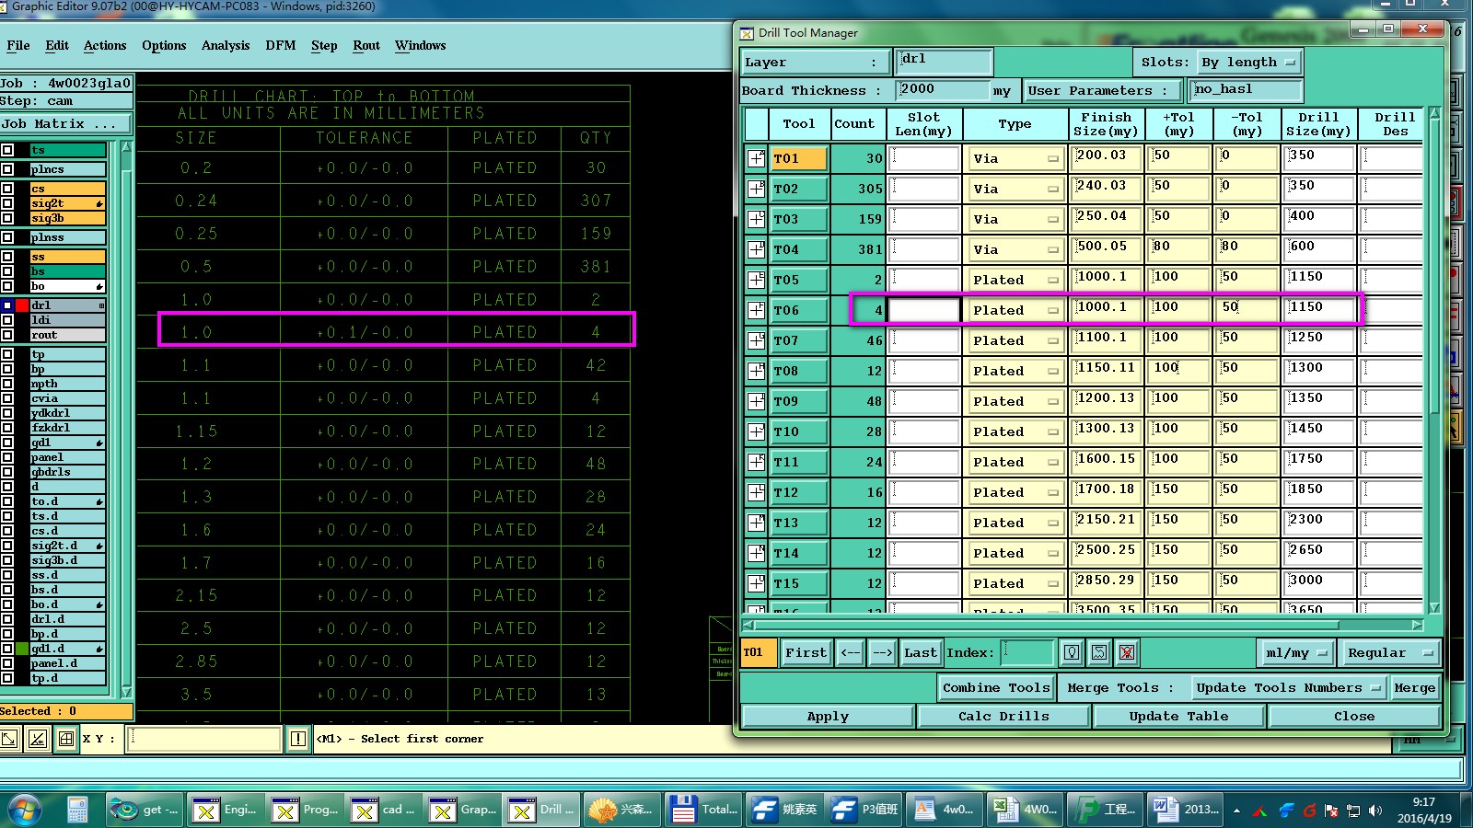Viewport: 1473px width, 828px height.
Task: Toggle the checkbox for layer rout
Action: click(x=7, y=335)
